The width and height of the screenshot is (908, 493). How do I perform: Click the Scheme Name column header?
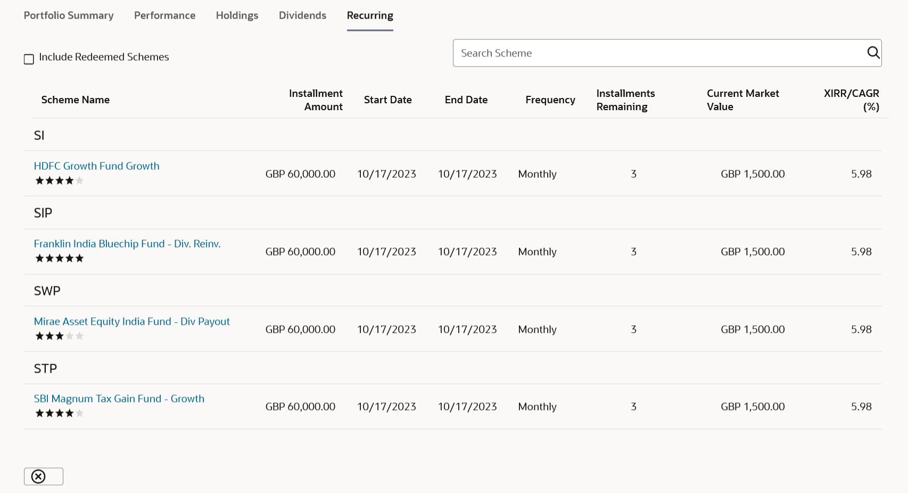click(x=75, y=100)
